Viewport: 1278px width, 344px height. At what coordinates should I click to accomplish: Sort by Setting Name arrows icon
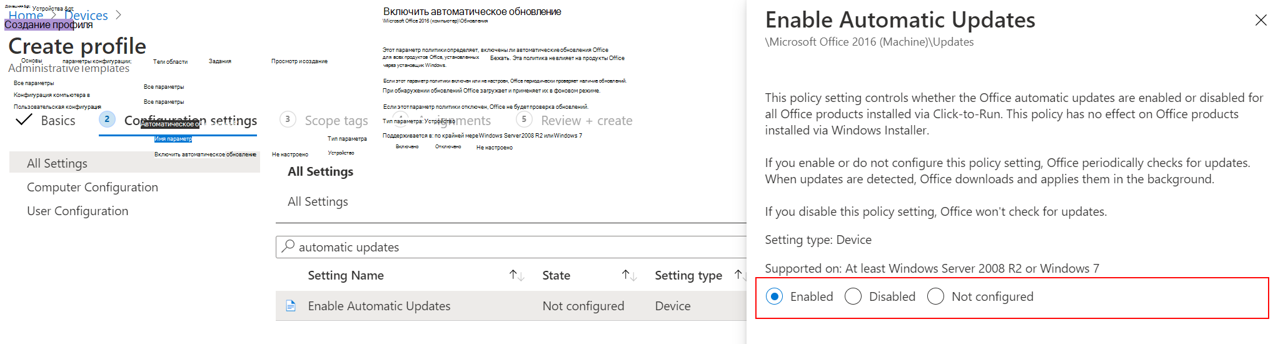(x=516, y=275)
